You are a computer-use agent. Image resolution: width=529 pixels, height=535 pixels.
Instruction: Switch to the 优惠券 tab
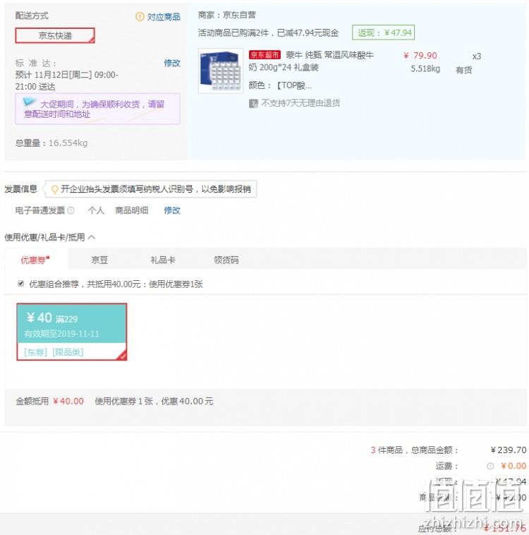pos(35,260)
